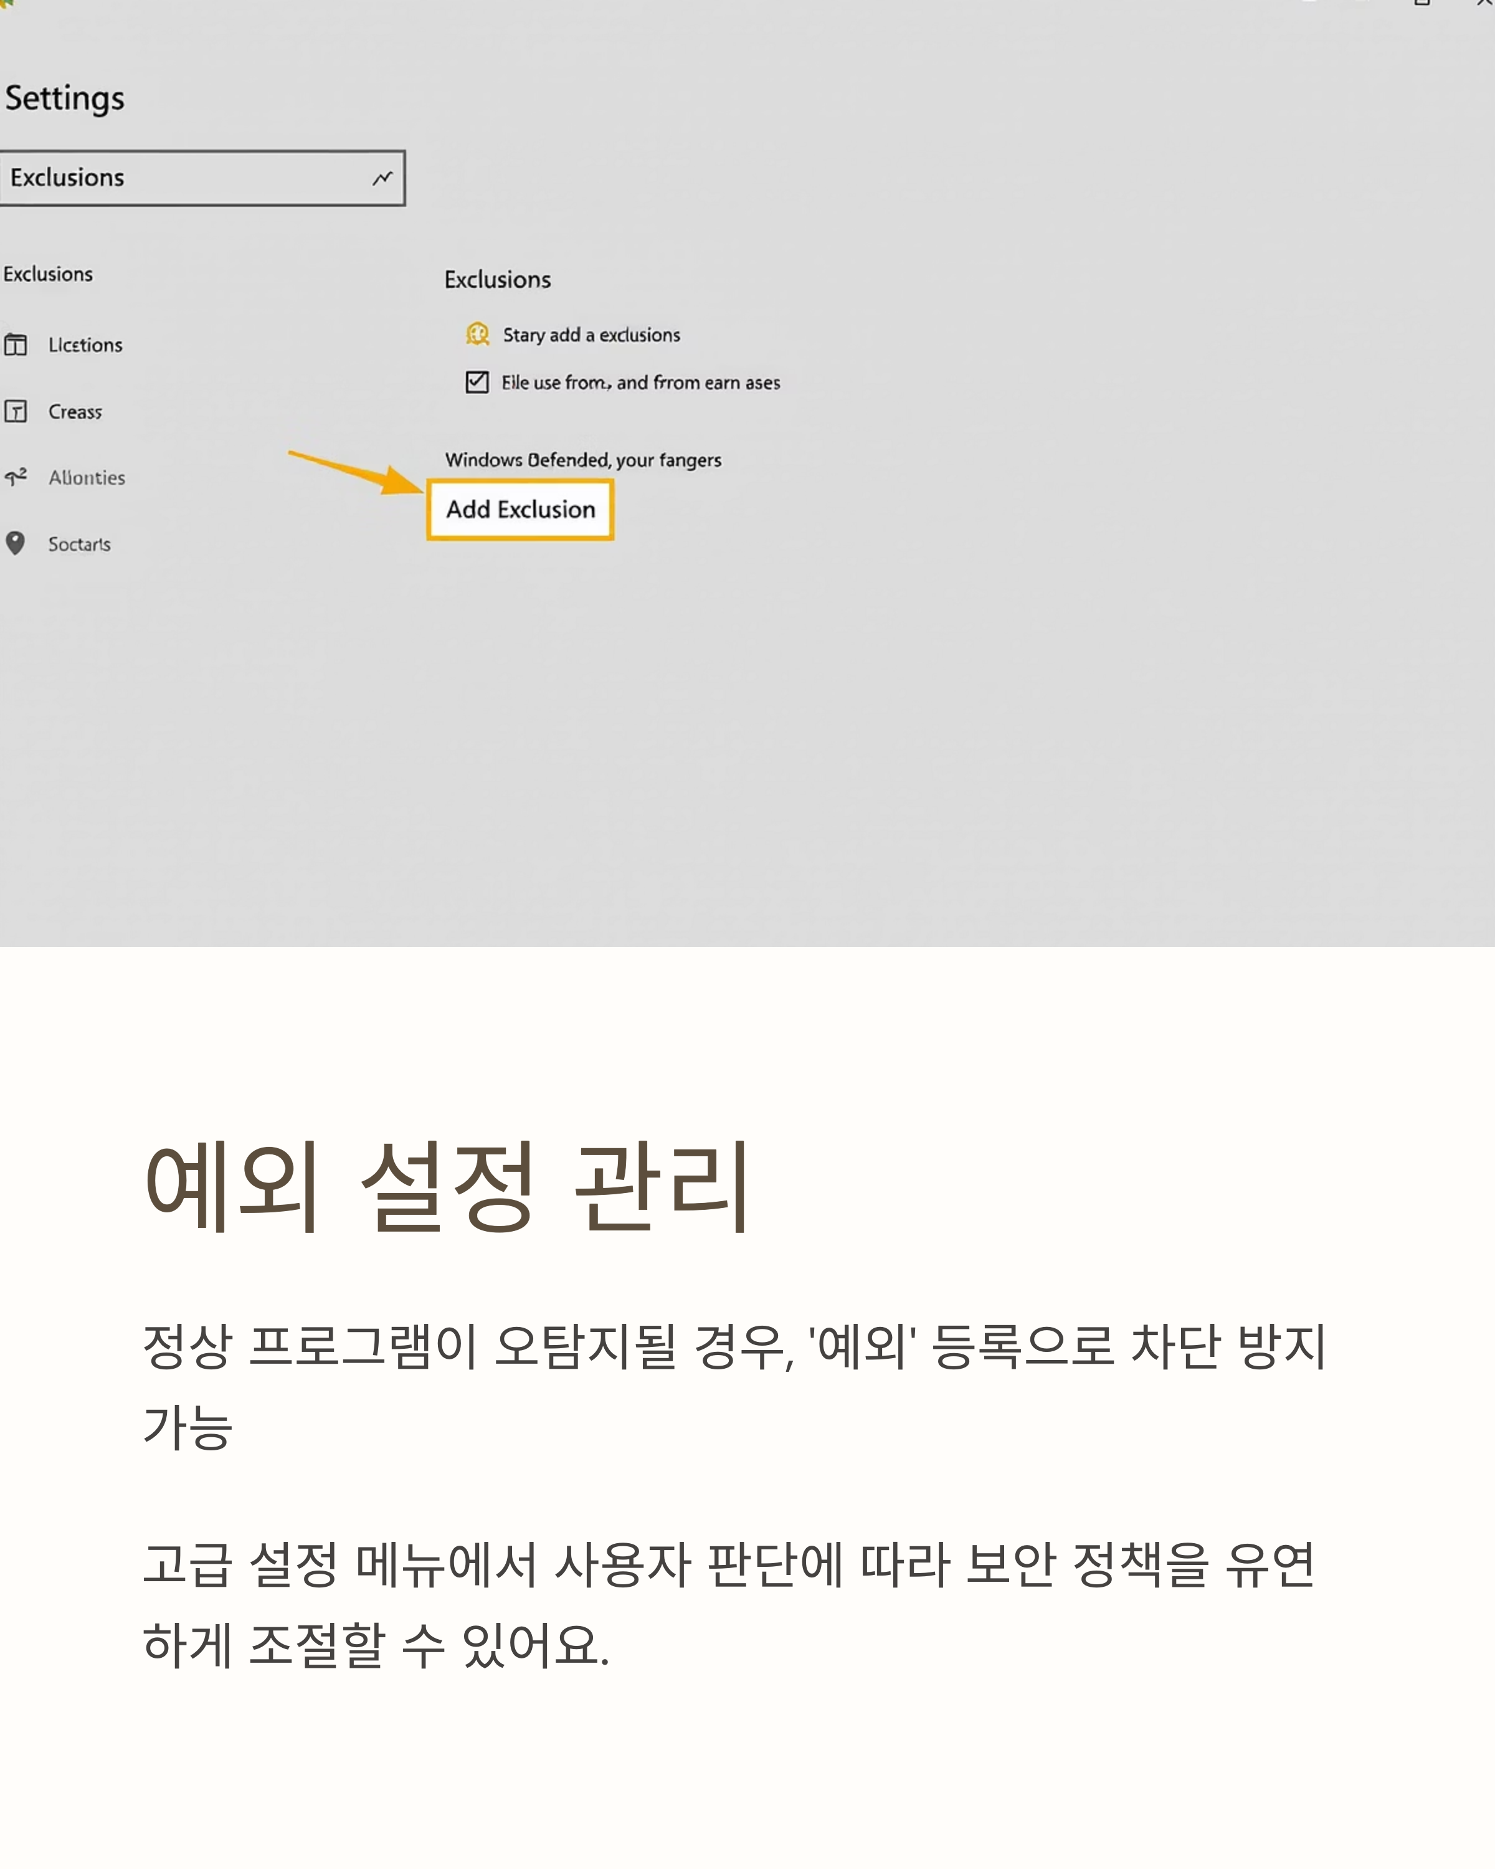1495x1869 pixels.
Task: Click the 예외 설정 관리 heading
Action: coord(445,1185)
